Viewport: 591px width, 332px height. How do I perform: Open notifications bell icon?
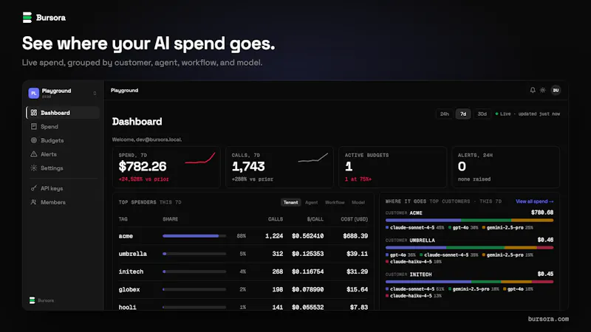533,90
